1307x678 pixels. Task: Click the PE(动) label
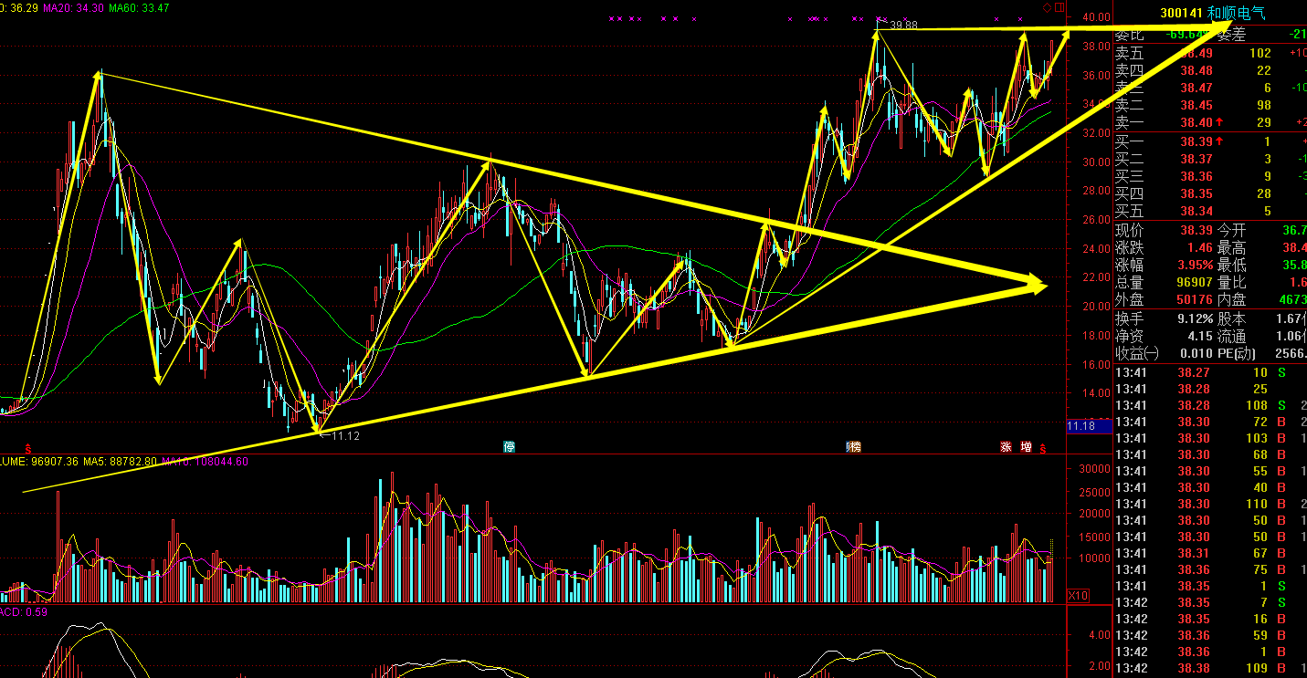[1237, 353]
